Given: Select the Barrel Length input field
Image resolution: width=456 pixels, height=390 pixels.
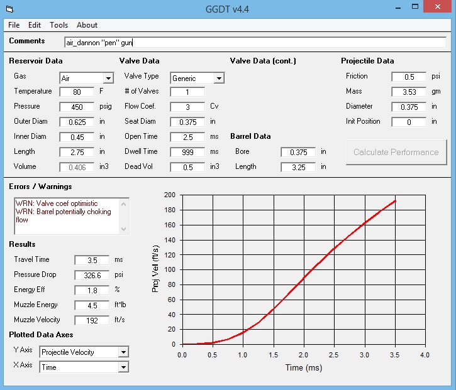Looking at the screenshot, I should pyautogui.click(x=298, y=167).
